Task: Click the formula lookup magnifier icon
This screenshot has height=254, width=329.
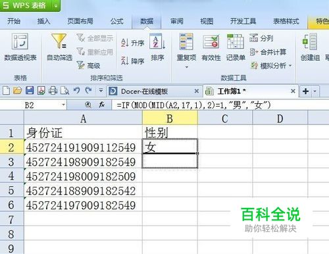Action: coord(88,105)
